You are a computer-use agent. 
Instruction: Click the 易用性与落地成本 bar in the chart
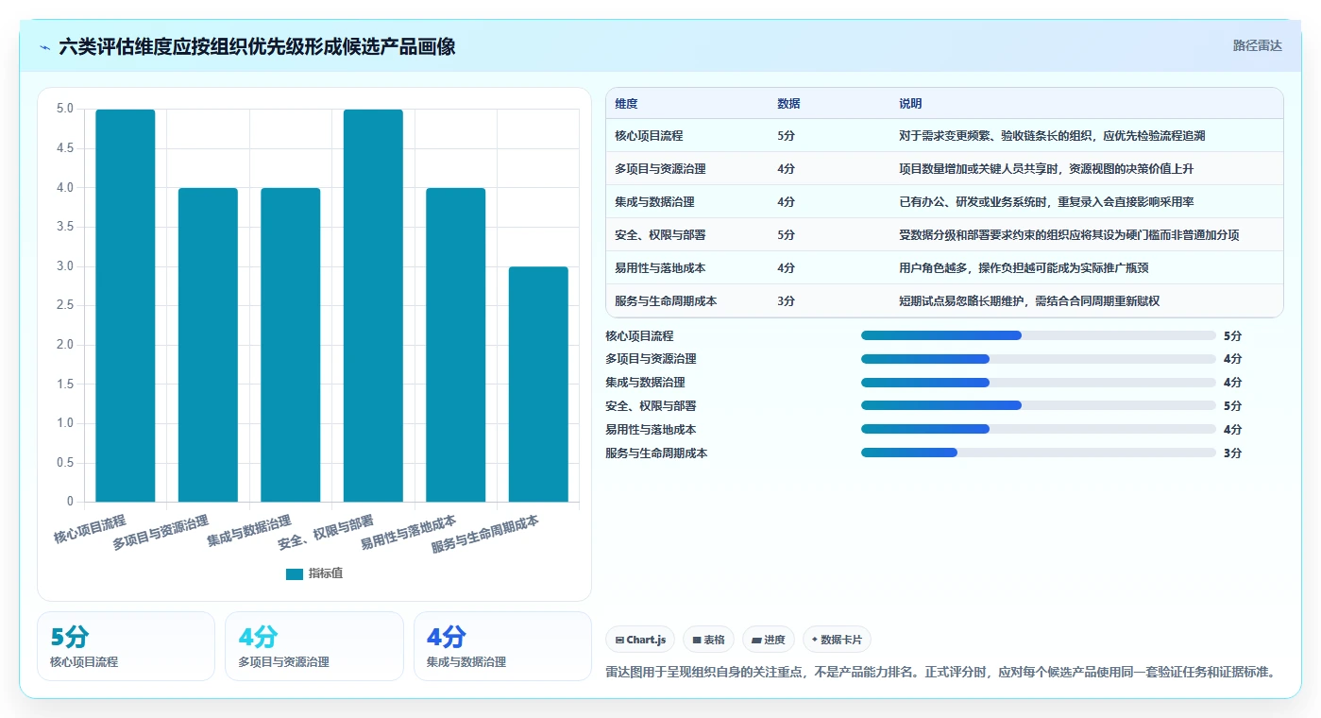(456, 345)
